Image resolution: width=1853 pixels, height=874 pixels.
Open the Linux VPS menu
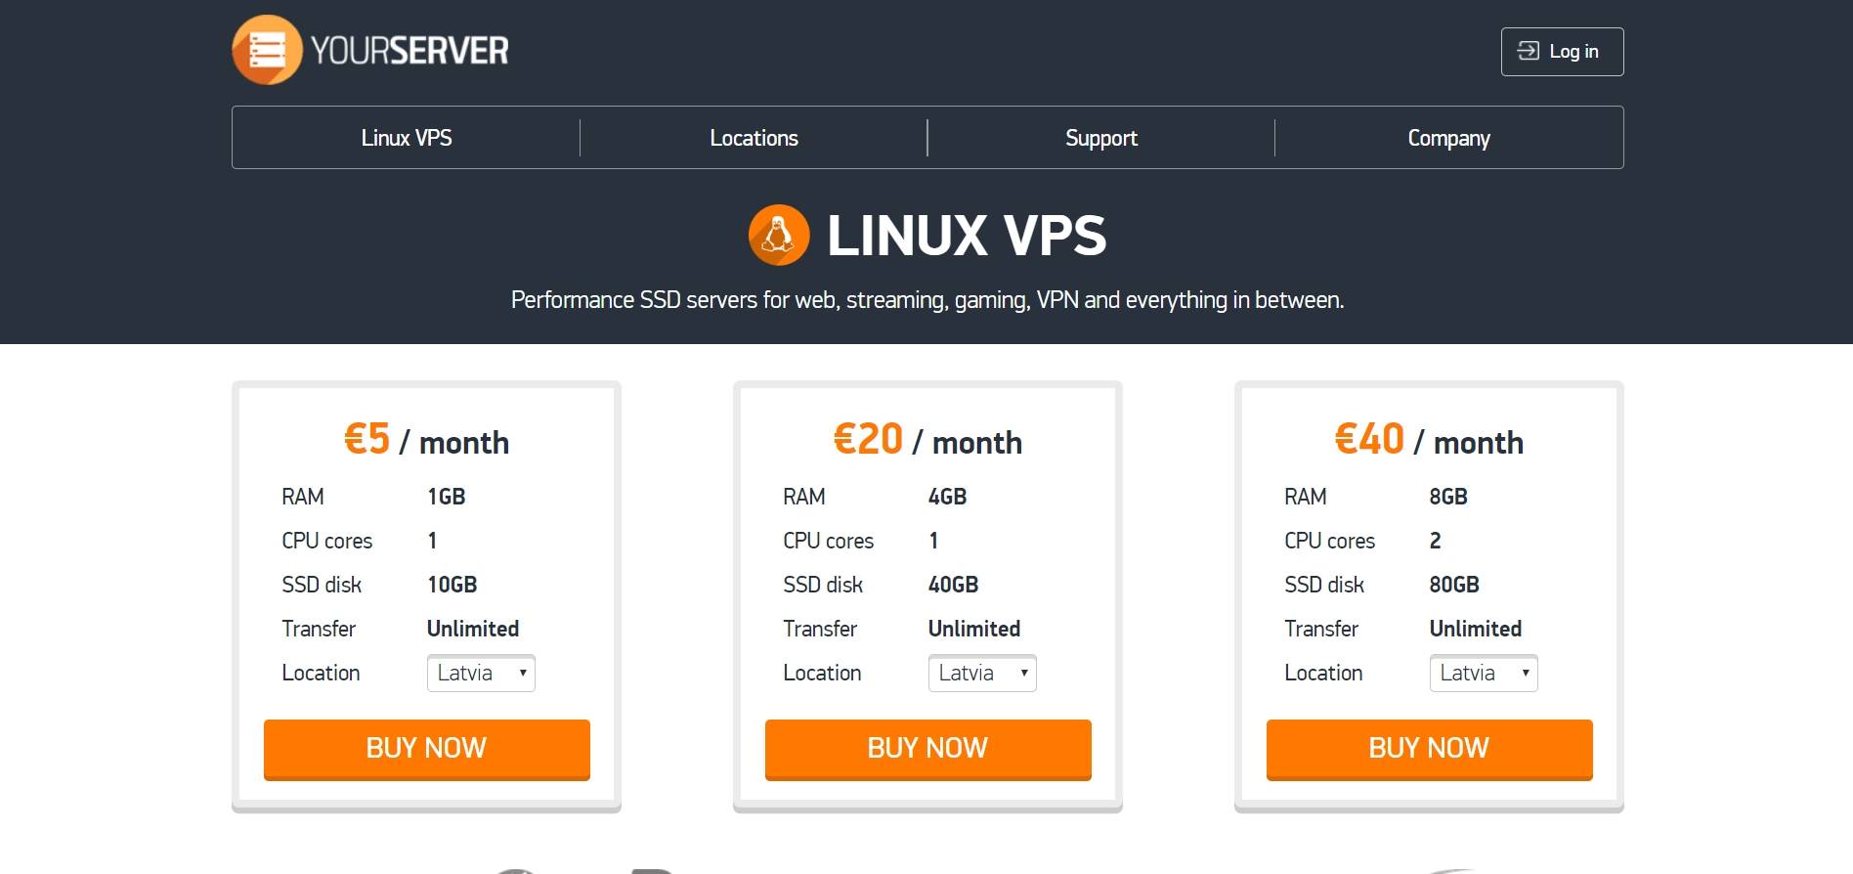click(x=407, y=138)
